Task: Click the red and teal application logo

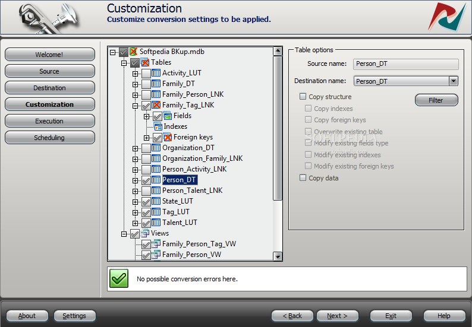Action: click(x=447, y=17)
